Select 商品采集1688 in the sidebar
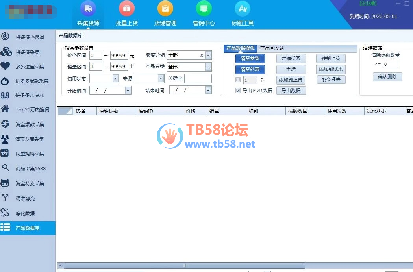The image size is (413, 272). coord(28,168)
